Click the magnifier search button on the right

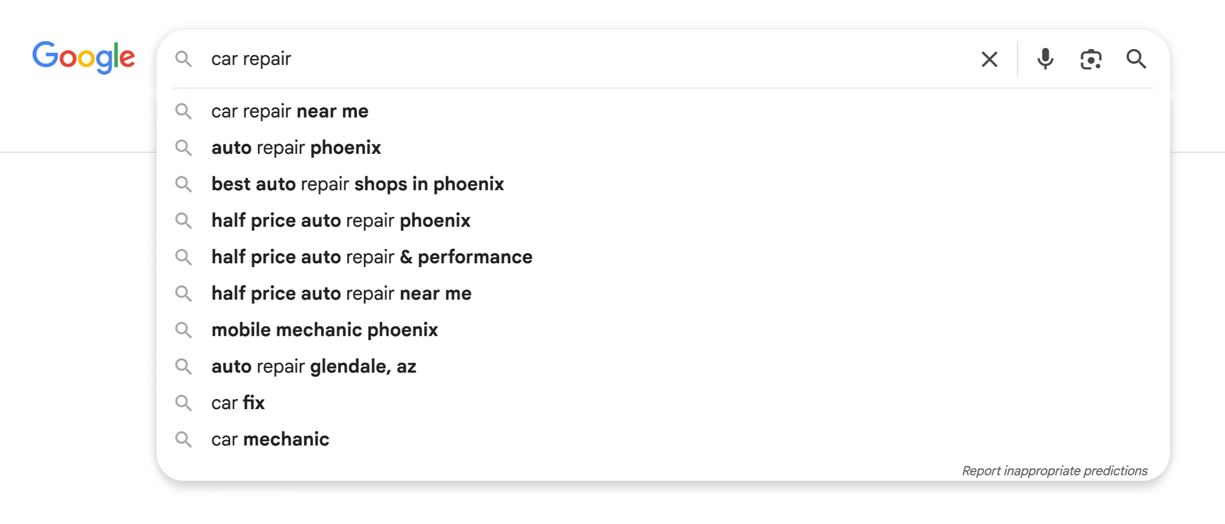tap(1136, 59)
